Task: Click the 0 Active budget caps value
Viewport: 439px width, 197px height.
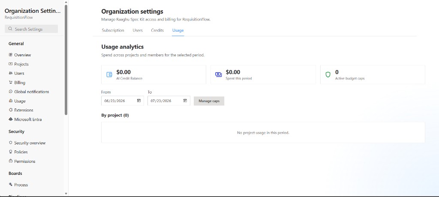Action: click(x=337, y=72)
